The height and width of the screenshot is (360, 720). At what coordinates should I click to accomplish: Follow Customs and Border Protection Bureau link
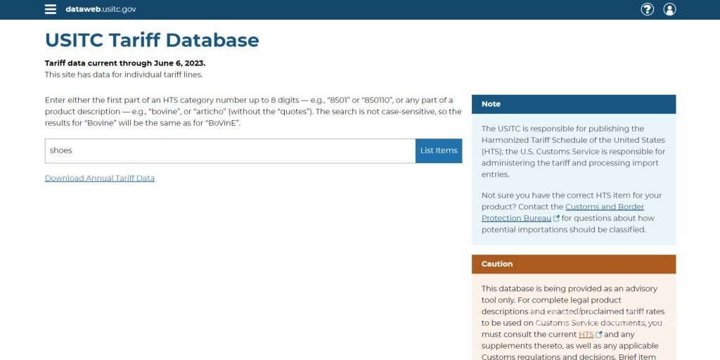tap(562, 212)
